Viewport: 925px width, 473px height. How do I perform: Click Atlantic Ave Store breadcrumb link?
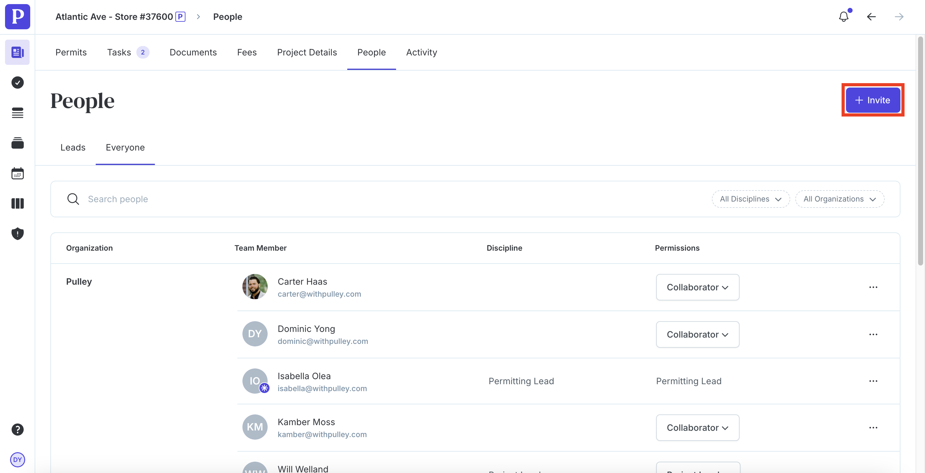click(x=114, y=16)
